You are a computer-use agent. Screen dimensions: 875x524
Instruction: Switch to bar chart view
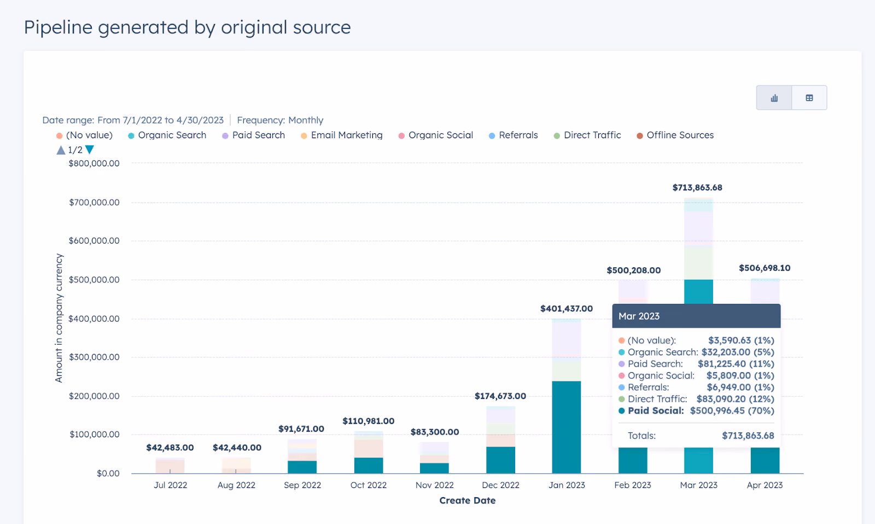(774, 98)
